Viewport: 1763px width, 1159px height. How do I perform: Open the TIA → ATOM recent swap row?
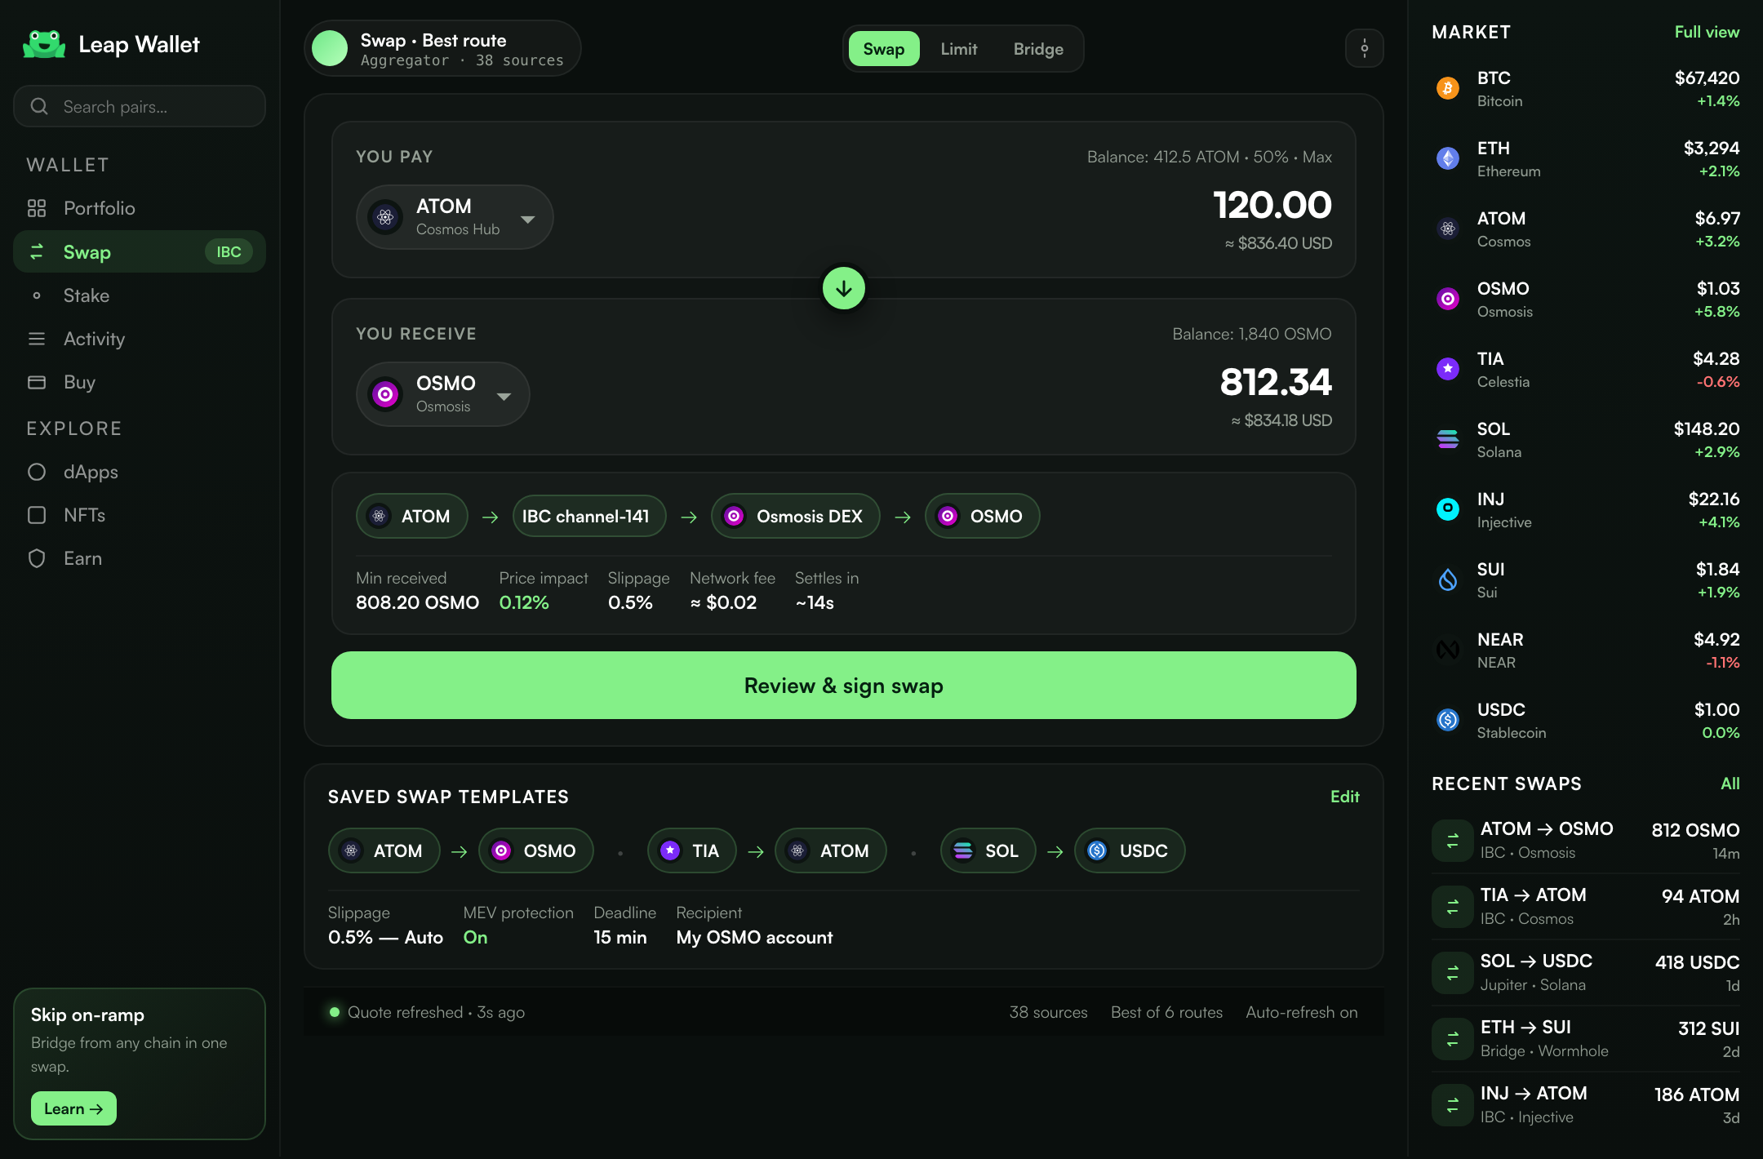click(x=1586, y=906)
